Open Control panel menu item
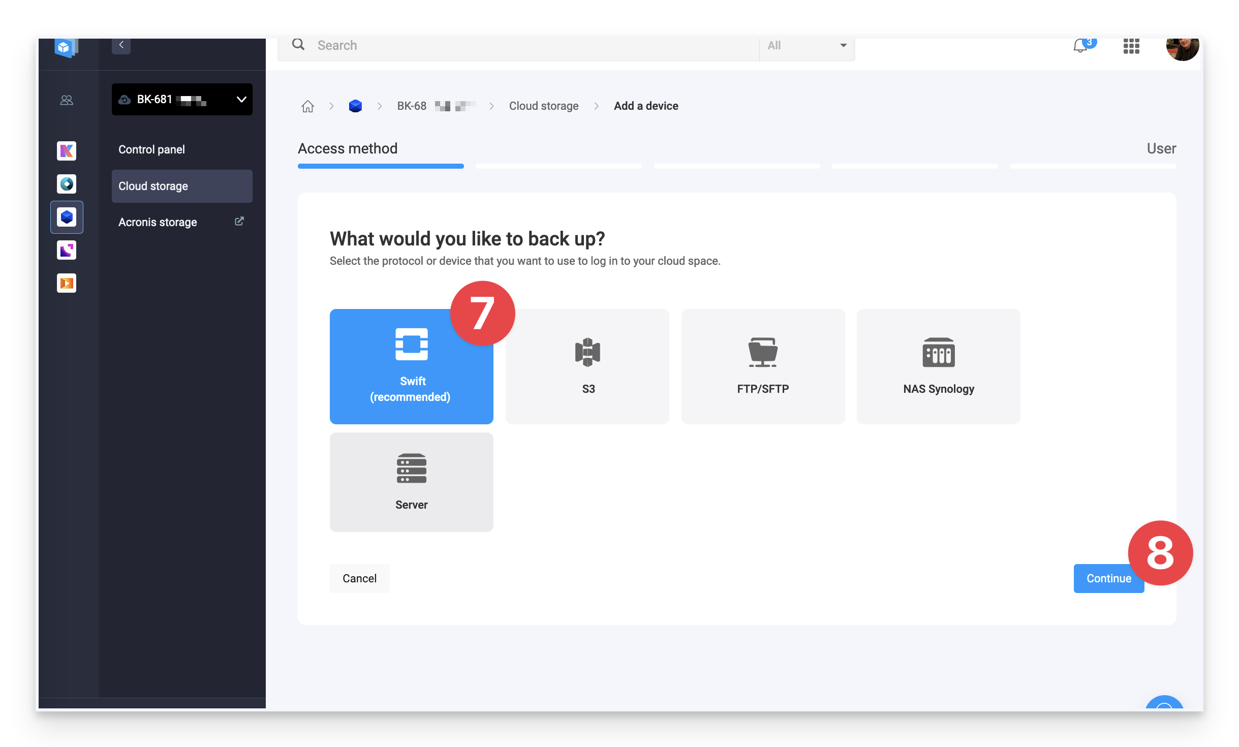The width and height of the screenshot is (1239, 747). click(182, 149)
